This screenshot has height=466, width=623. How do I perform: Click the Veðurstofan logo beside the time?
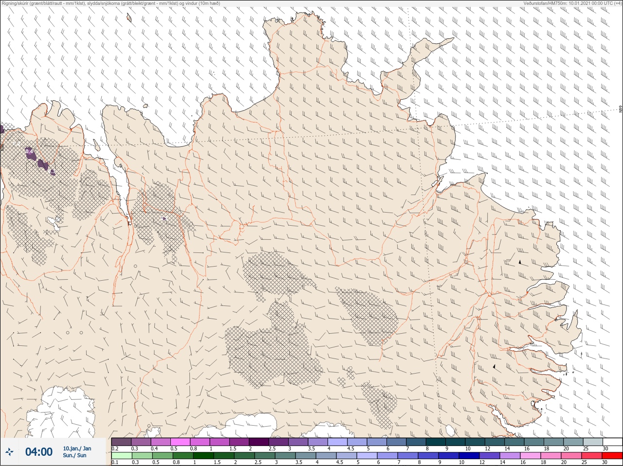pyautogui.click(x=10, y=452)
